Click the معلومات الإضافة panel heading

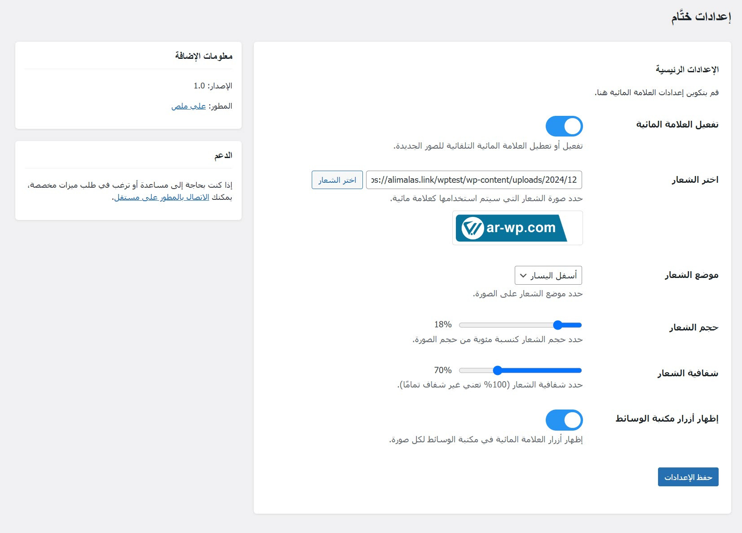(x=203, y=56)
